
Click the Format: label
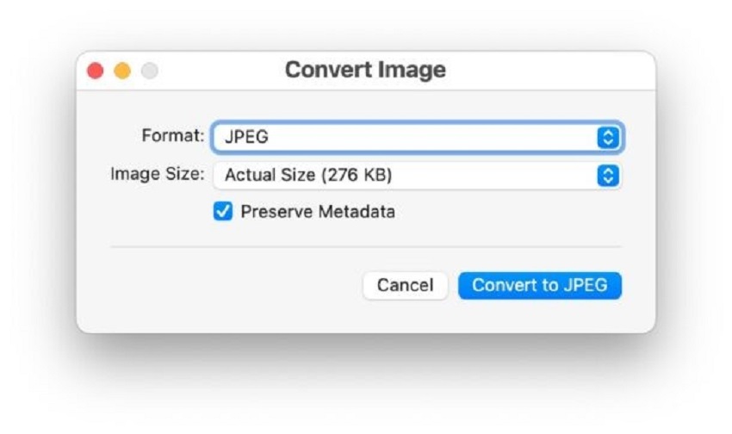click(x=173, y=136)
